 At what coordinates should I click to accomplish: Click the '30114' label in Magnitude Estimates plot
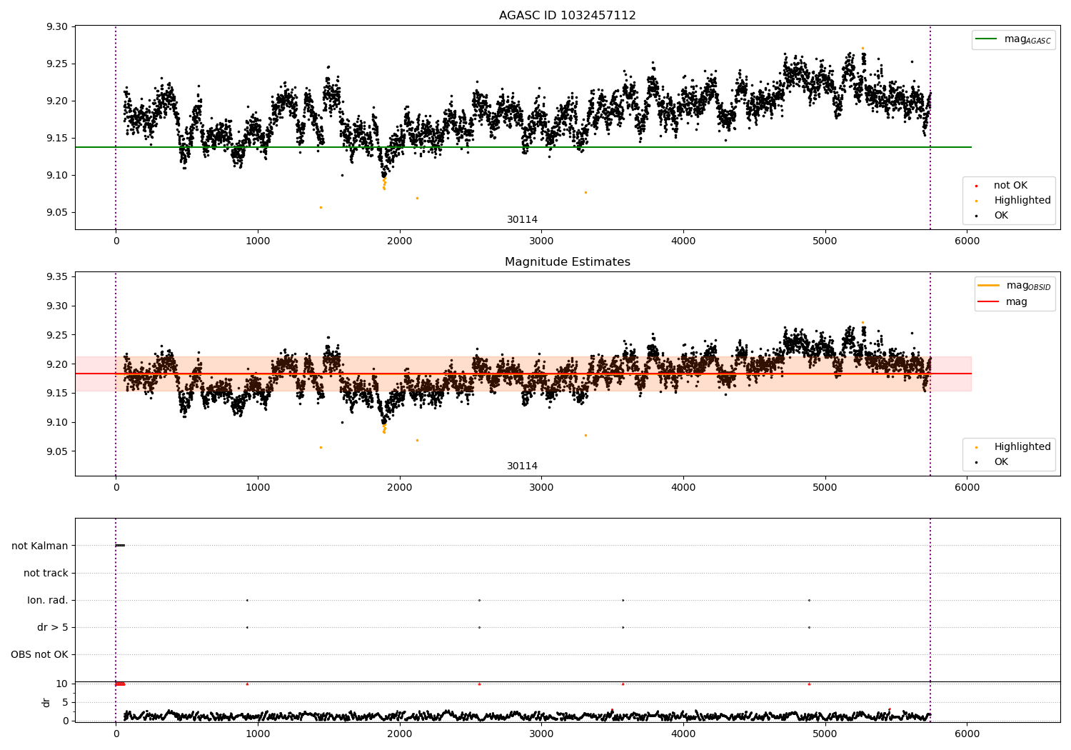tap(522, 466)
